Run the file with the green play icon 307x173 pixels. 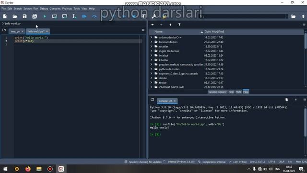click(45, 16)
